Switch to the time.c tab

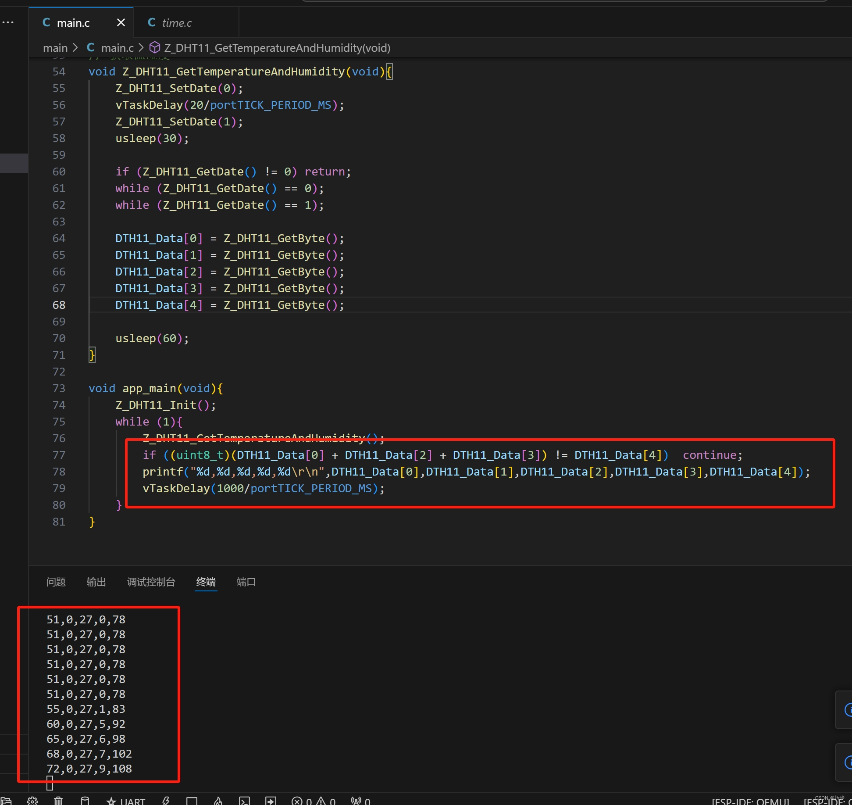[x=176, y=23]
